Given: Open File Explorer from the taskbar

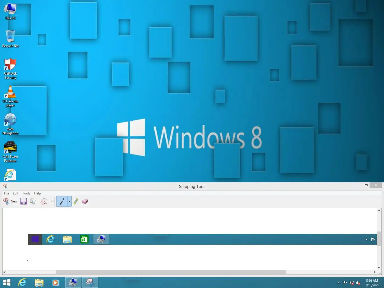Looking at the screenshot, I should pyautogui.click(x=39, y=283).
